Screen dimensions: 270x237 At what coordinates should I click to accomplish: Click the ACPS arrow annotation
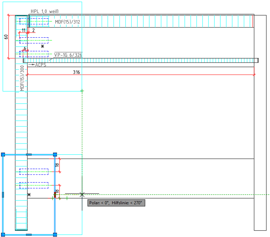[x=40, y=65]
